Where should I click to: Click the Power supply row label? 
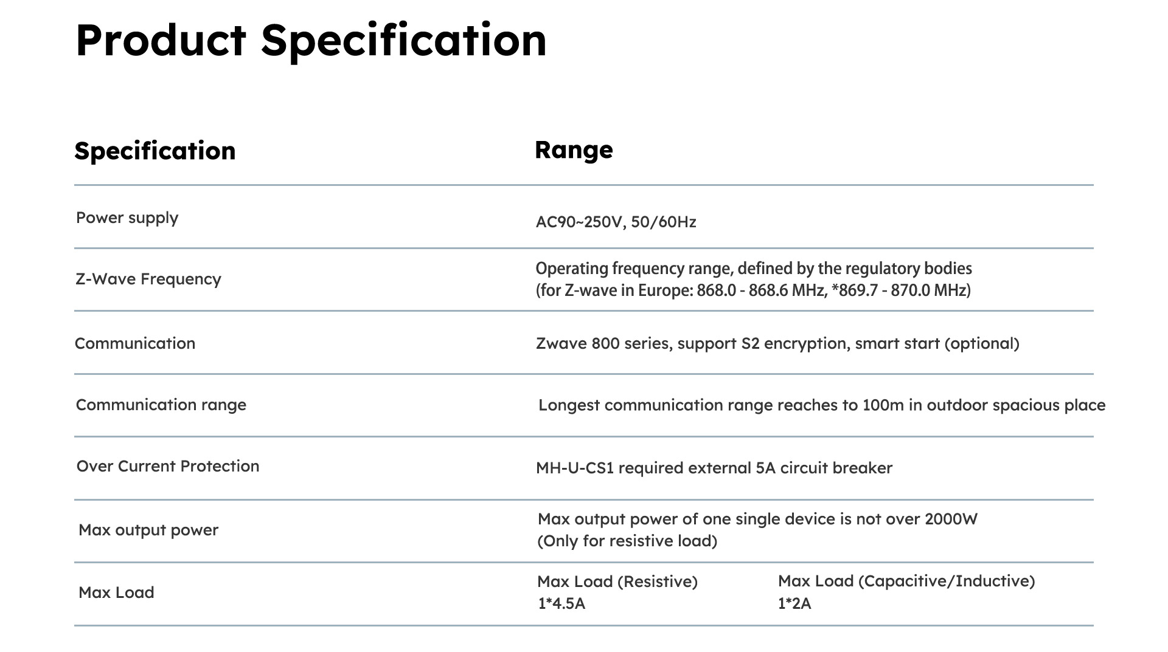[127, 218]
